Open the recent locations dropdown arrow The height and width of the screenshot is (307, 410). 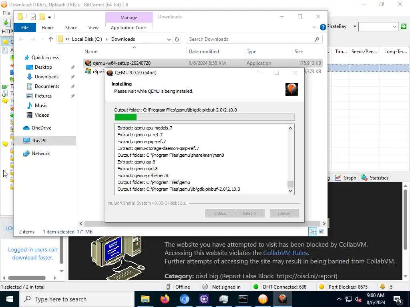(x=42, y=39)
